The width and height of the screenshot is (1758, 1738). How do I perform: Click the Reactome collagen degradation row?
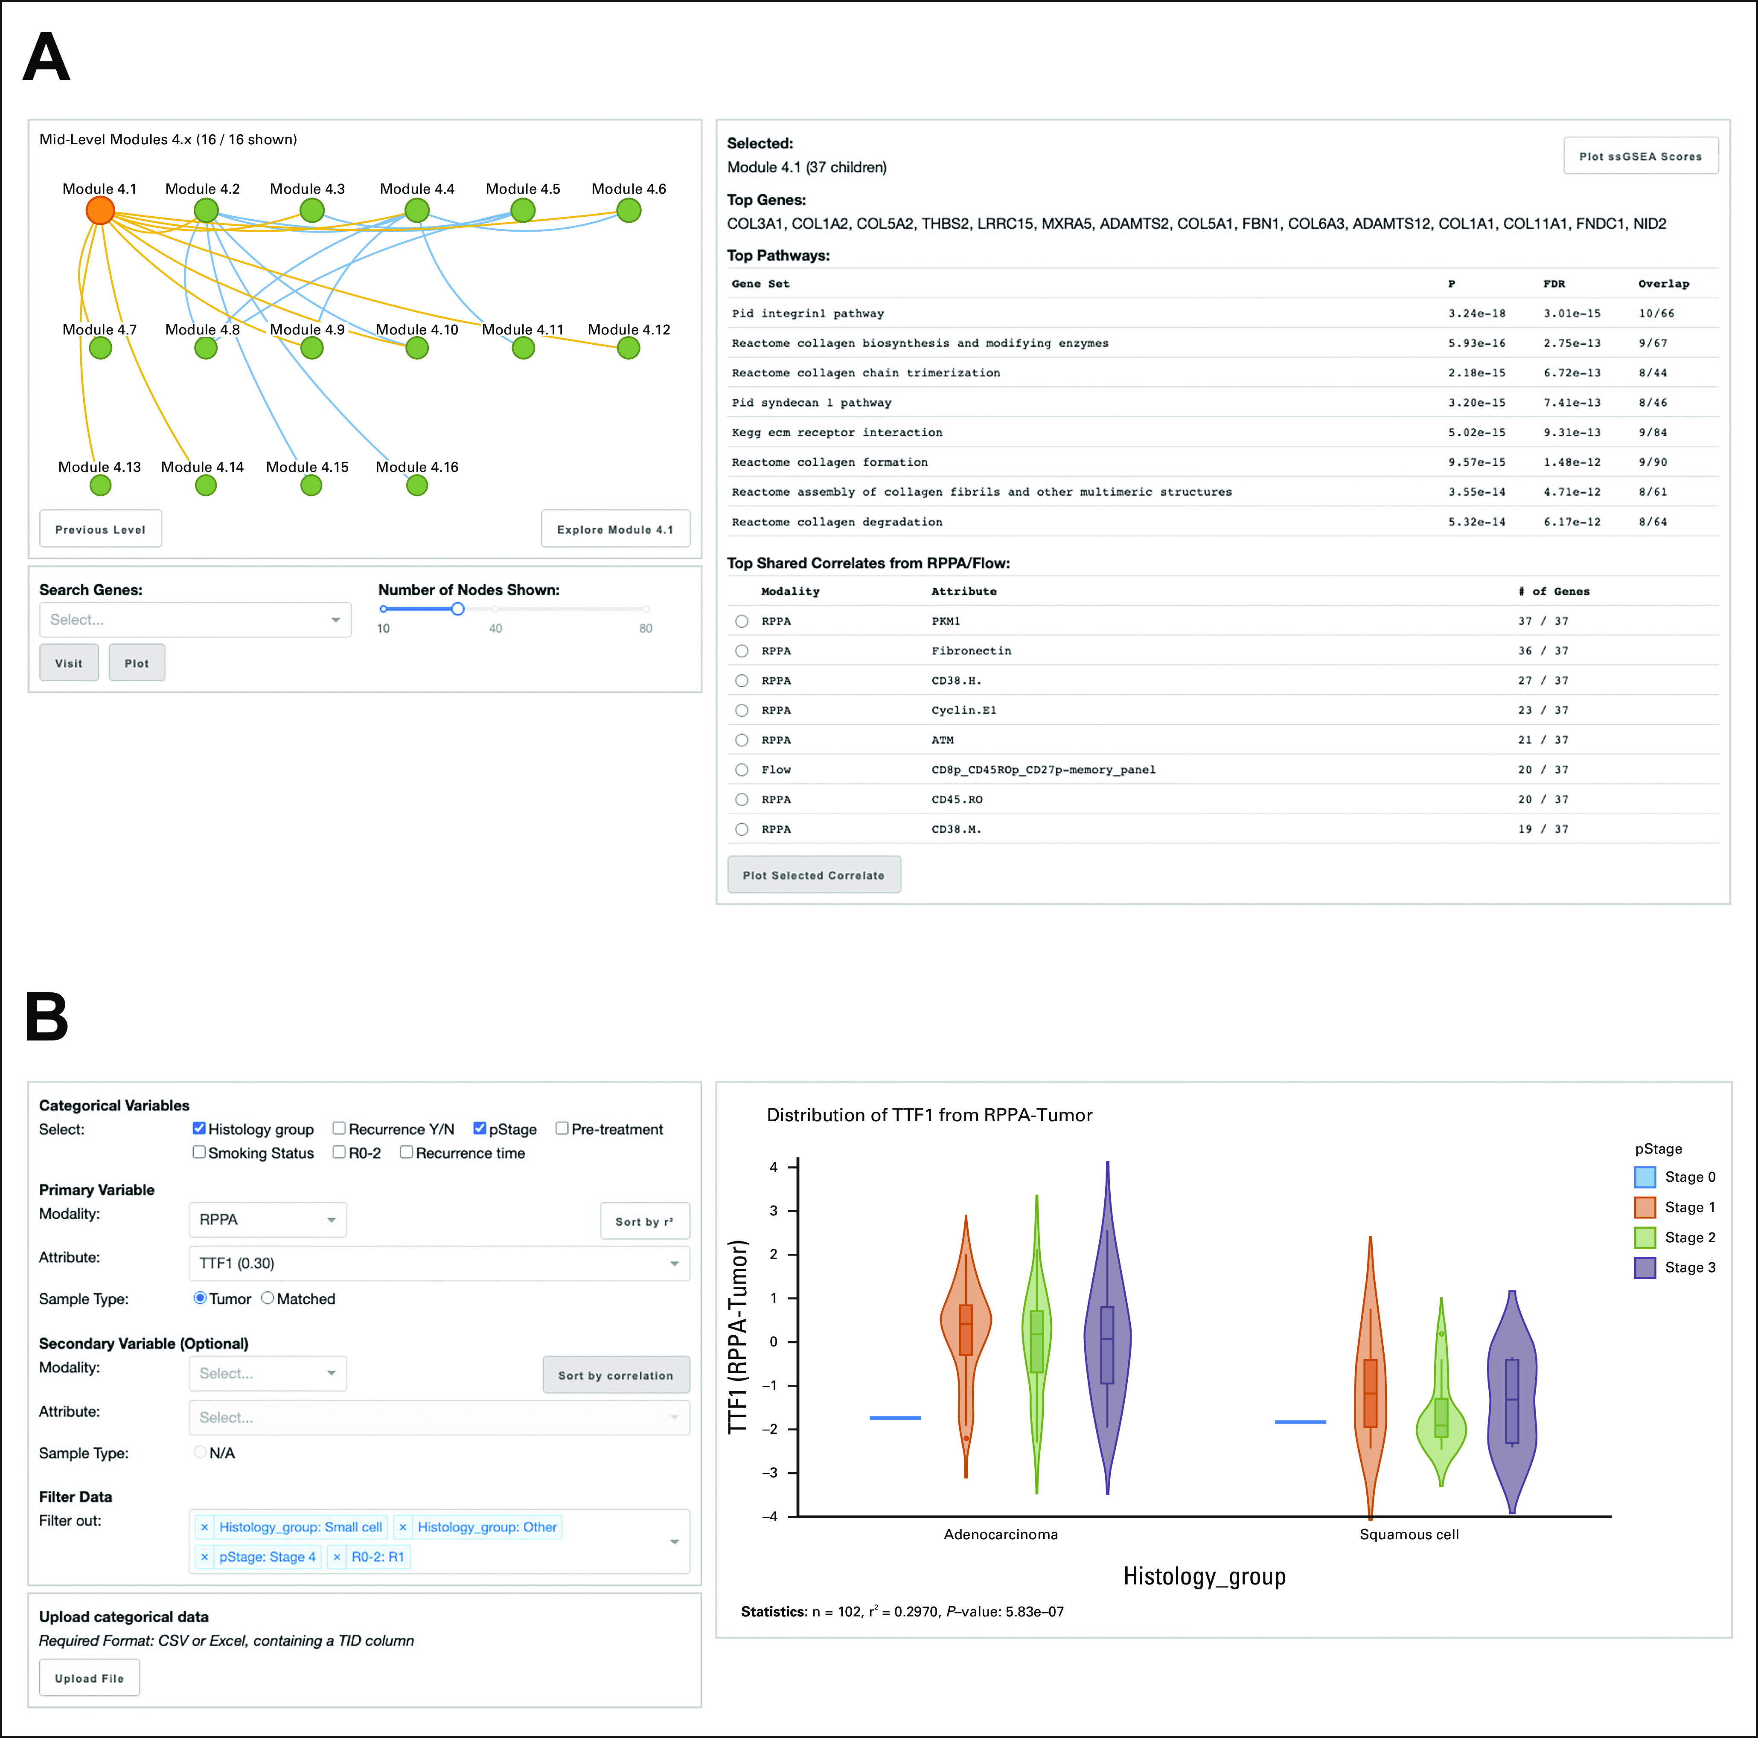1223,522
